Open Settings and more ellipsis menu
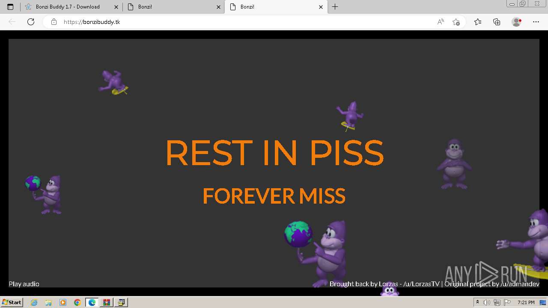548x308 pixels. (x=536, y=22)
